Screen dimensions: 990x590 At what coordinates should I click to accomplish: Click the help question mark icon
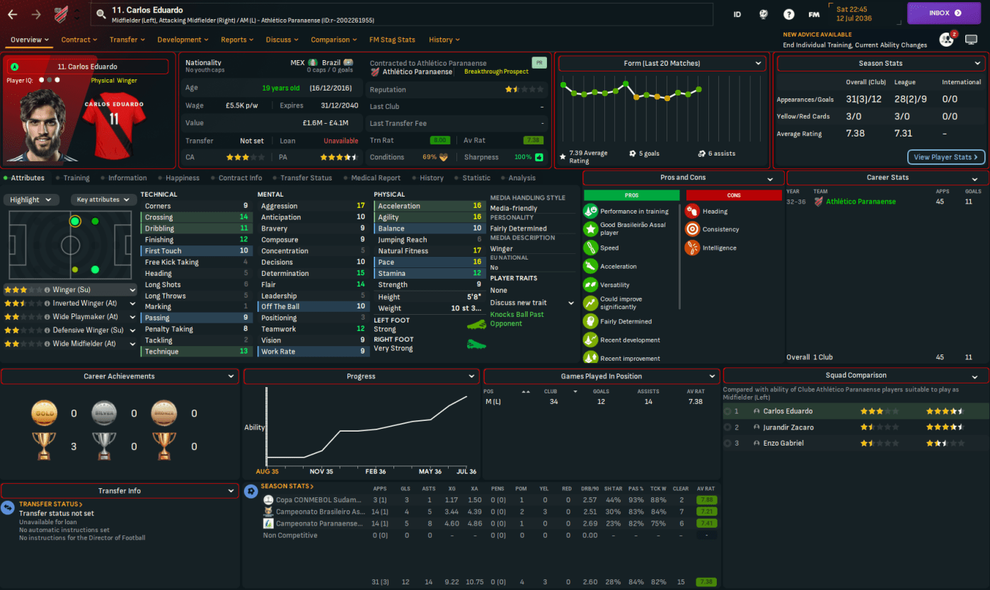coord(788,14)
